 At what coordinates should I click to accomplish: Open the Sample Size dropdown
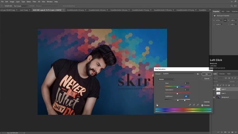point(20,6)
